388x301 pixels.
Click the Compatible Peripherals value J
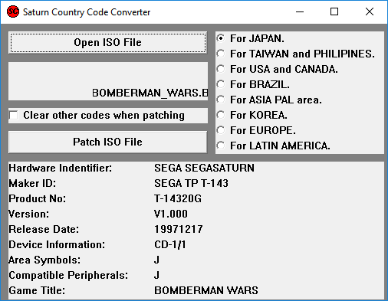156,275
